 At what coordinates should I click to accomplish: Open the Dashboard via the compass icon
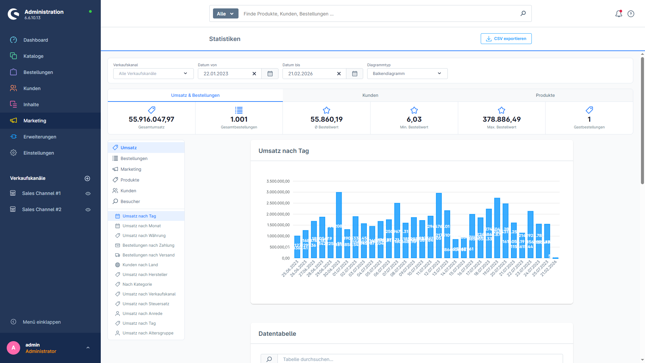pyautogui.click(x=13, y=40)
